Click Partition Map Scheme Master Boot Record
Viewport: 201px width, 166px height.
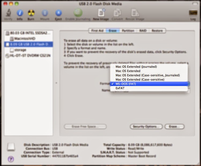(x=142, y=156)
